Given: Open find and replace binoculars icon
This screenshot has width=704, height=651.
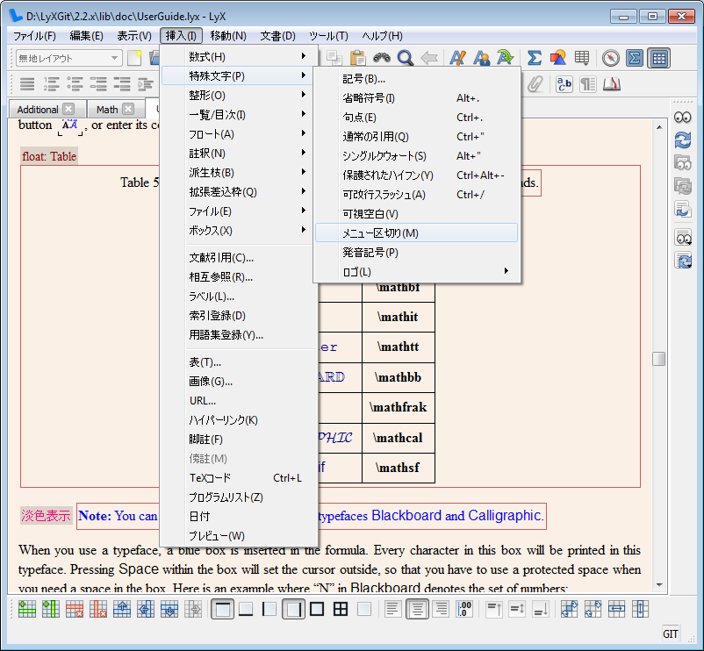Looking at the screenshot, I should tap(382, 58).
